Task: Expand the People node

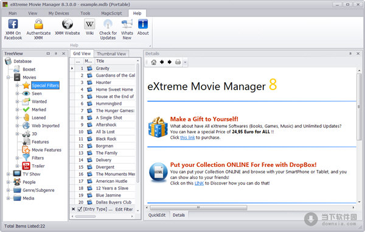Action: 9,182
